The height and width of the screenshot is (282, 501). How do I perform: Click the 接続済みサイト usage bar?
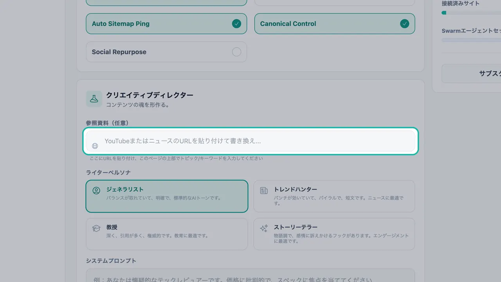point(471,13)
